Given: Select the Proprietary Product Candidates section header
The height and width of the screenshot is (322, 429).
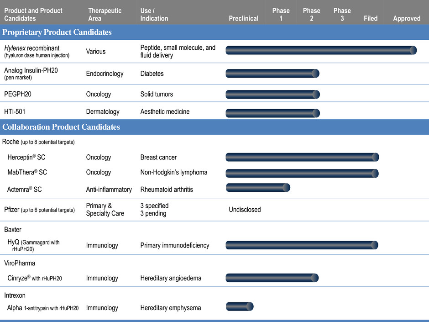Looking at the screenshot, I should click(x=57, y=32).
